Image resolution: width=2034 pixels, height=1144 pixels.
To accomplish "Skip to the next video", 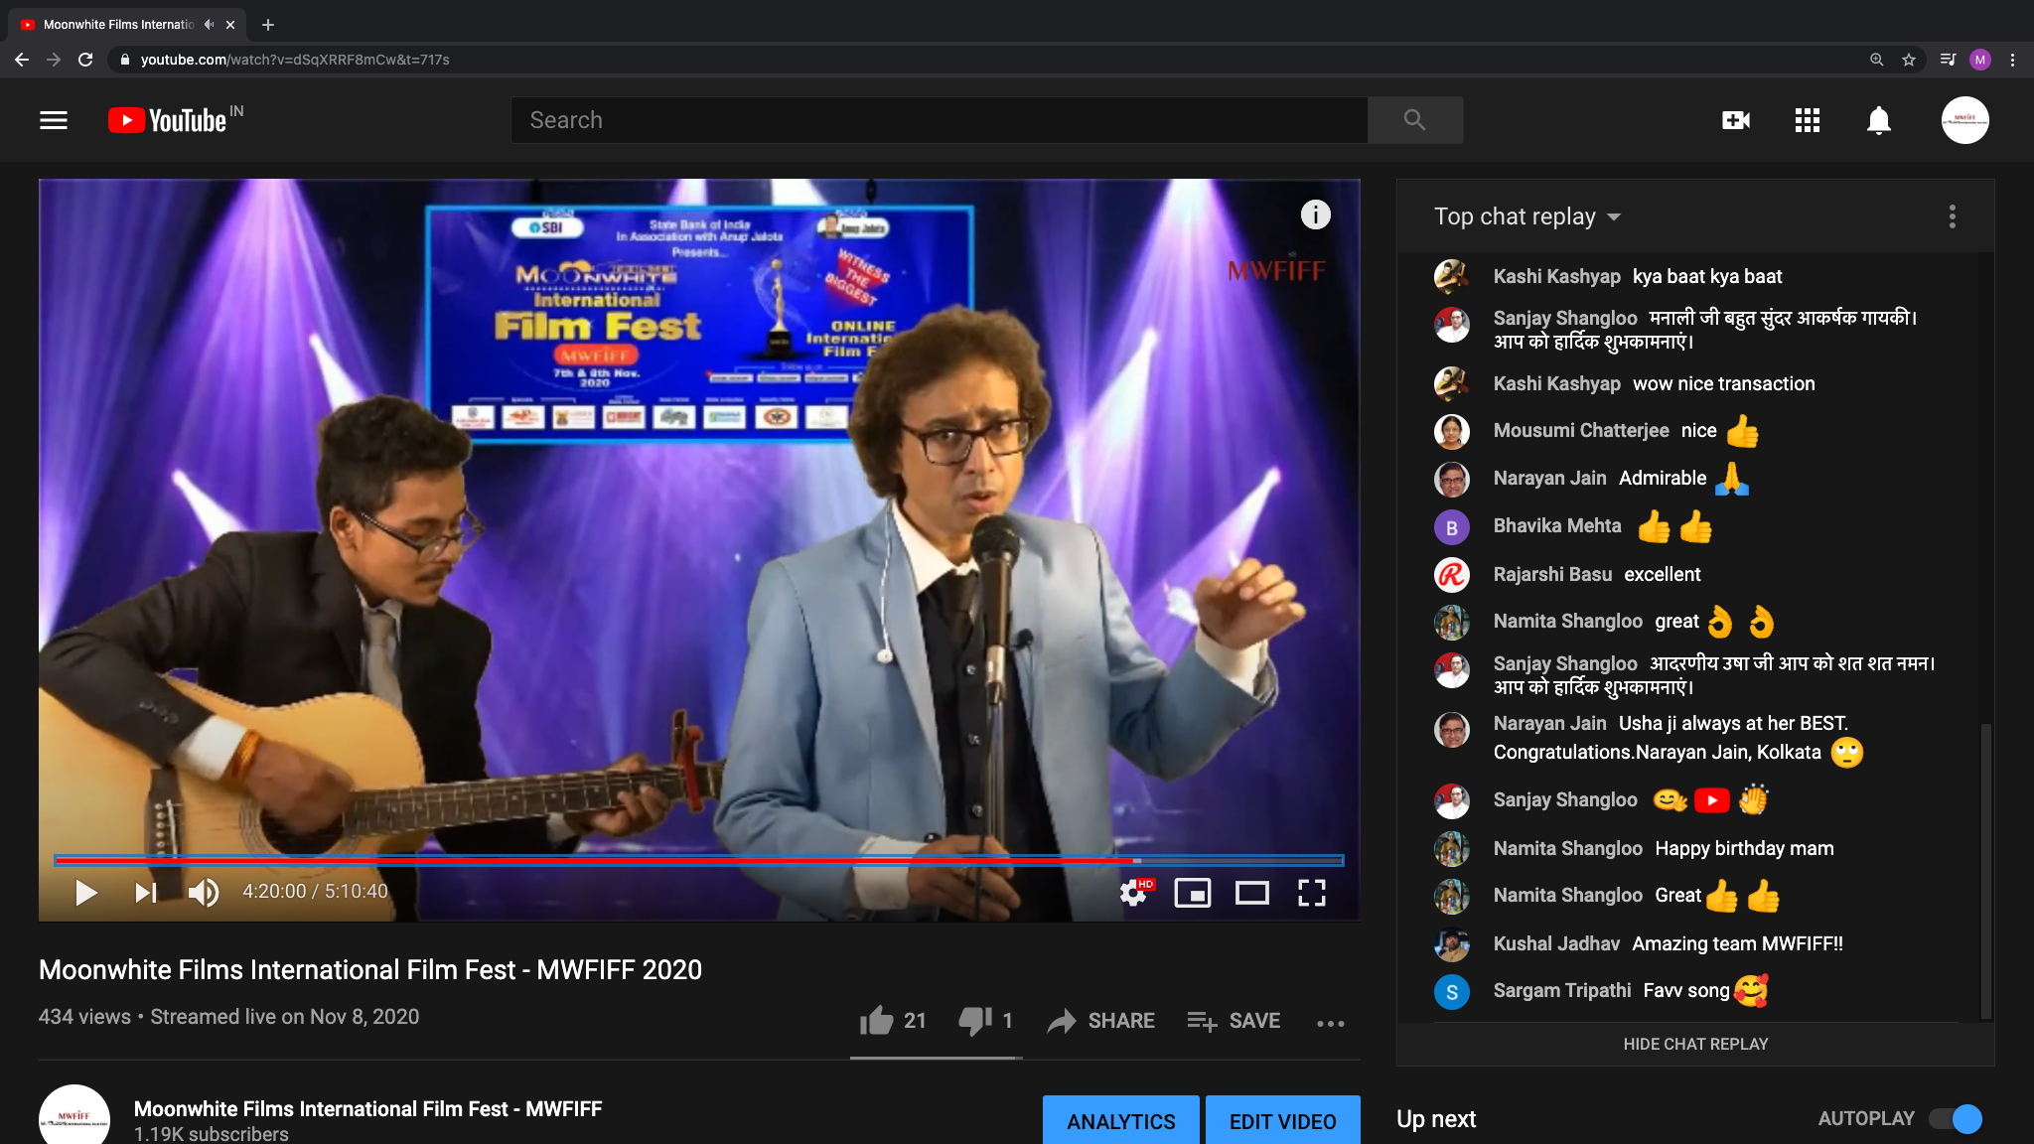I will pyautogui.click(x=146, y=892).
